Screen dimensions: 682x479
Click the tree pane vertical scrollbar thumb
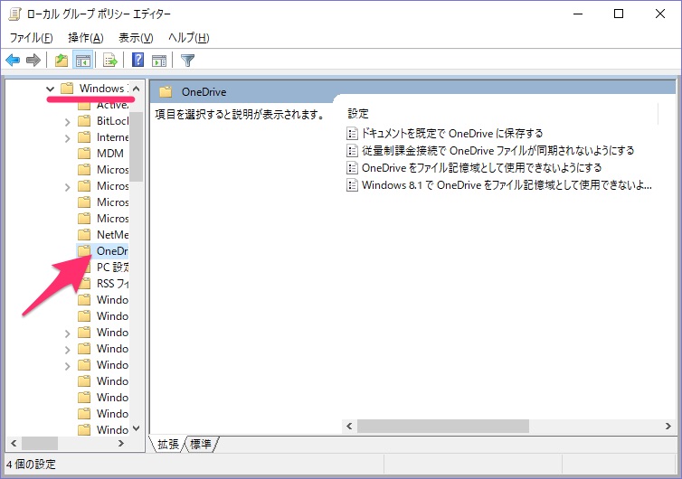[x=137, y=147]
